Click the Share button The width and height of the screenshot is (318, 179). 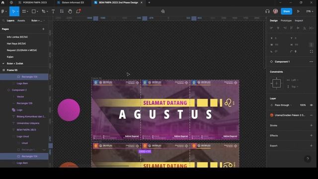[286, 11]
